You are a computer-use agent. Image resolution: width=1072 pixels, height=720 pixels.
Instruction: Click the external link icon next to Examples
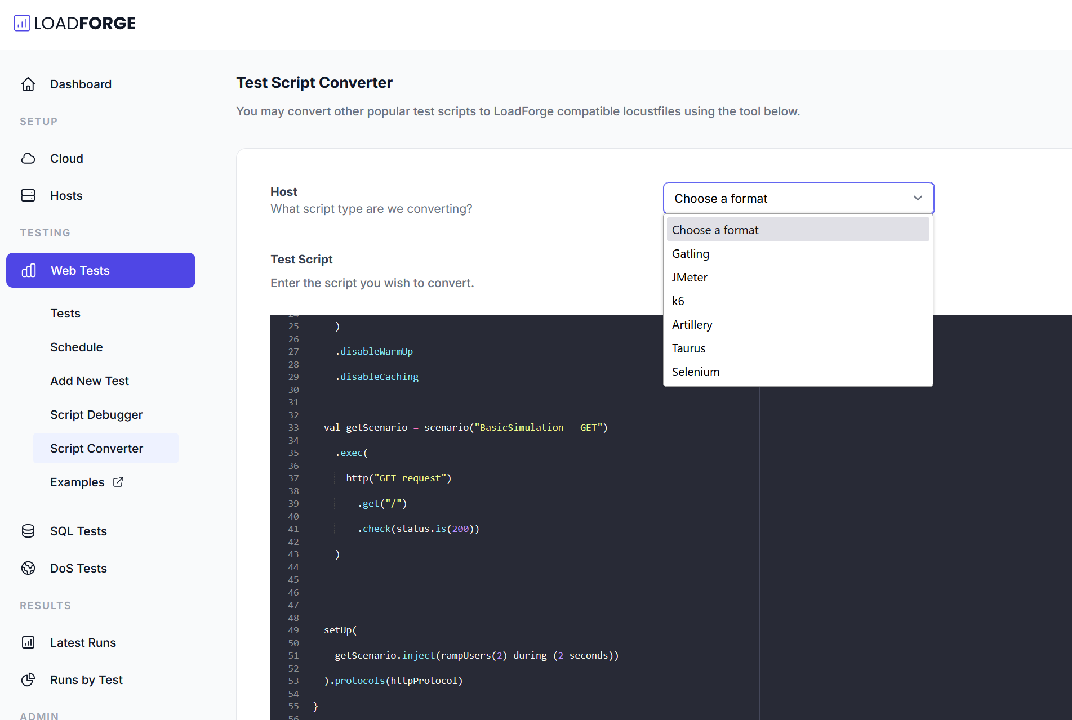coord(118,482)
